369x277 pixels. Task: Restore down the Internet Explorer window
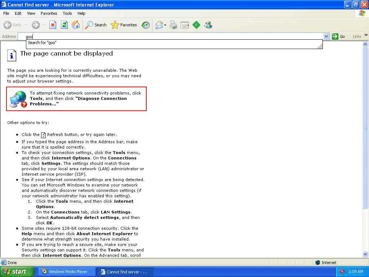click(356, 4)
